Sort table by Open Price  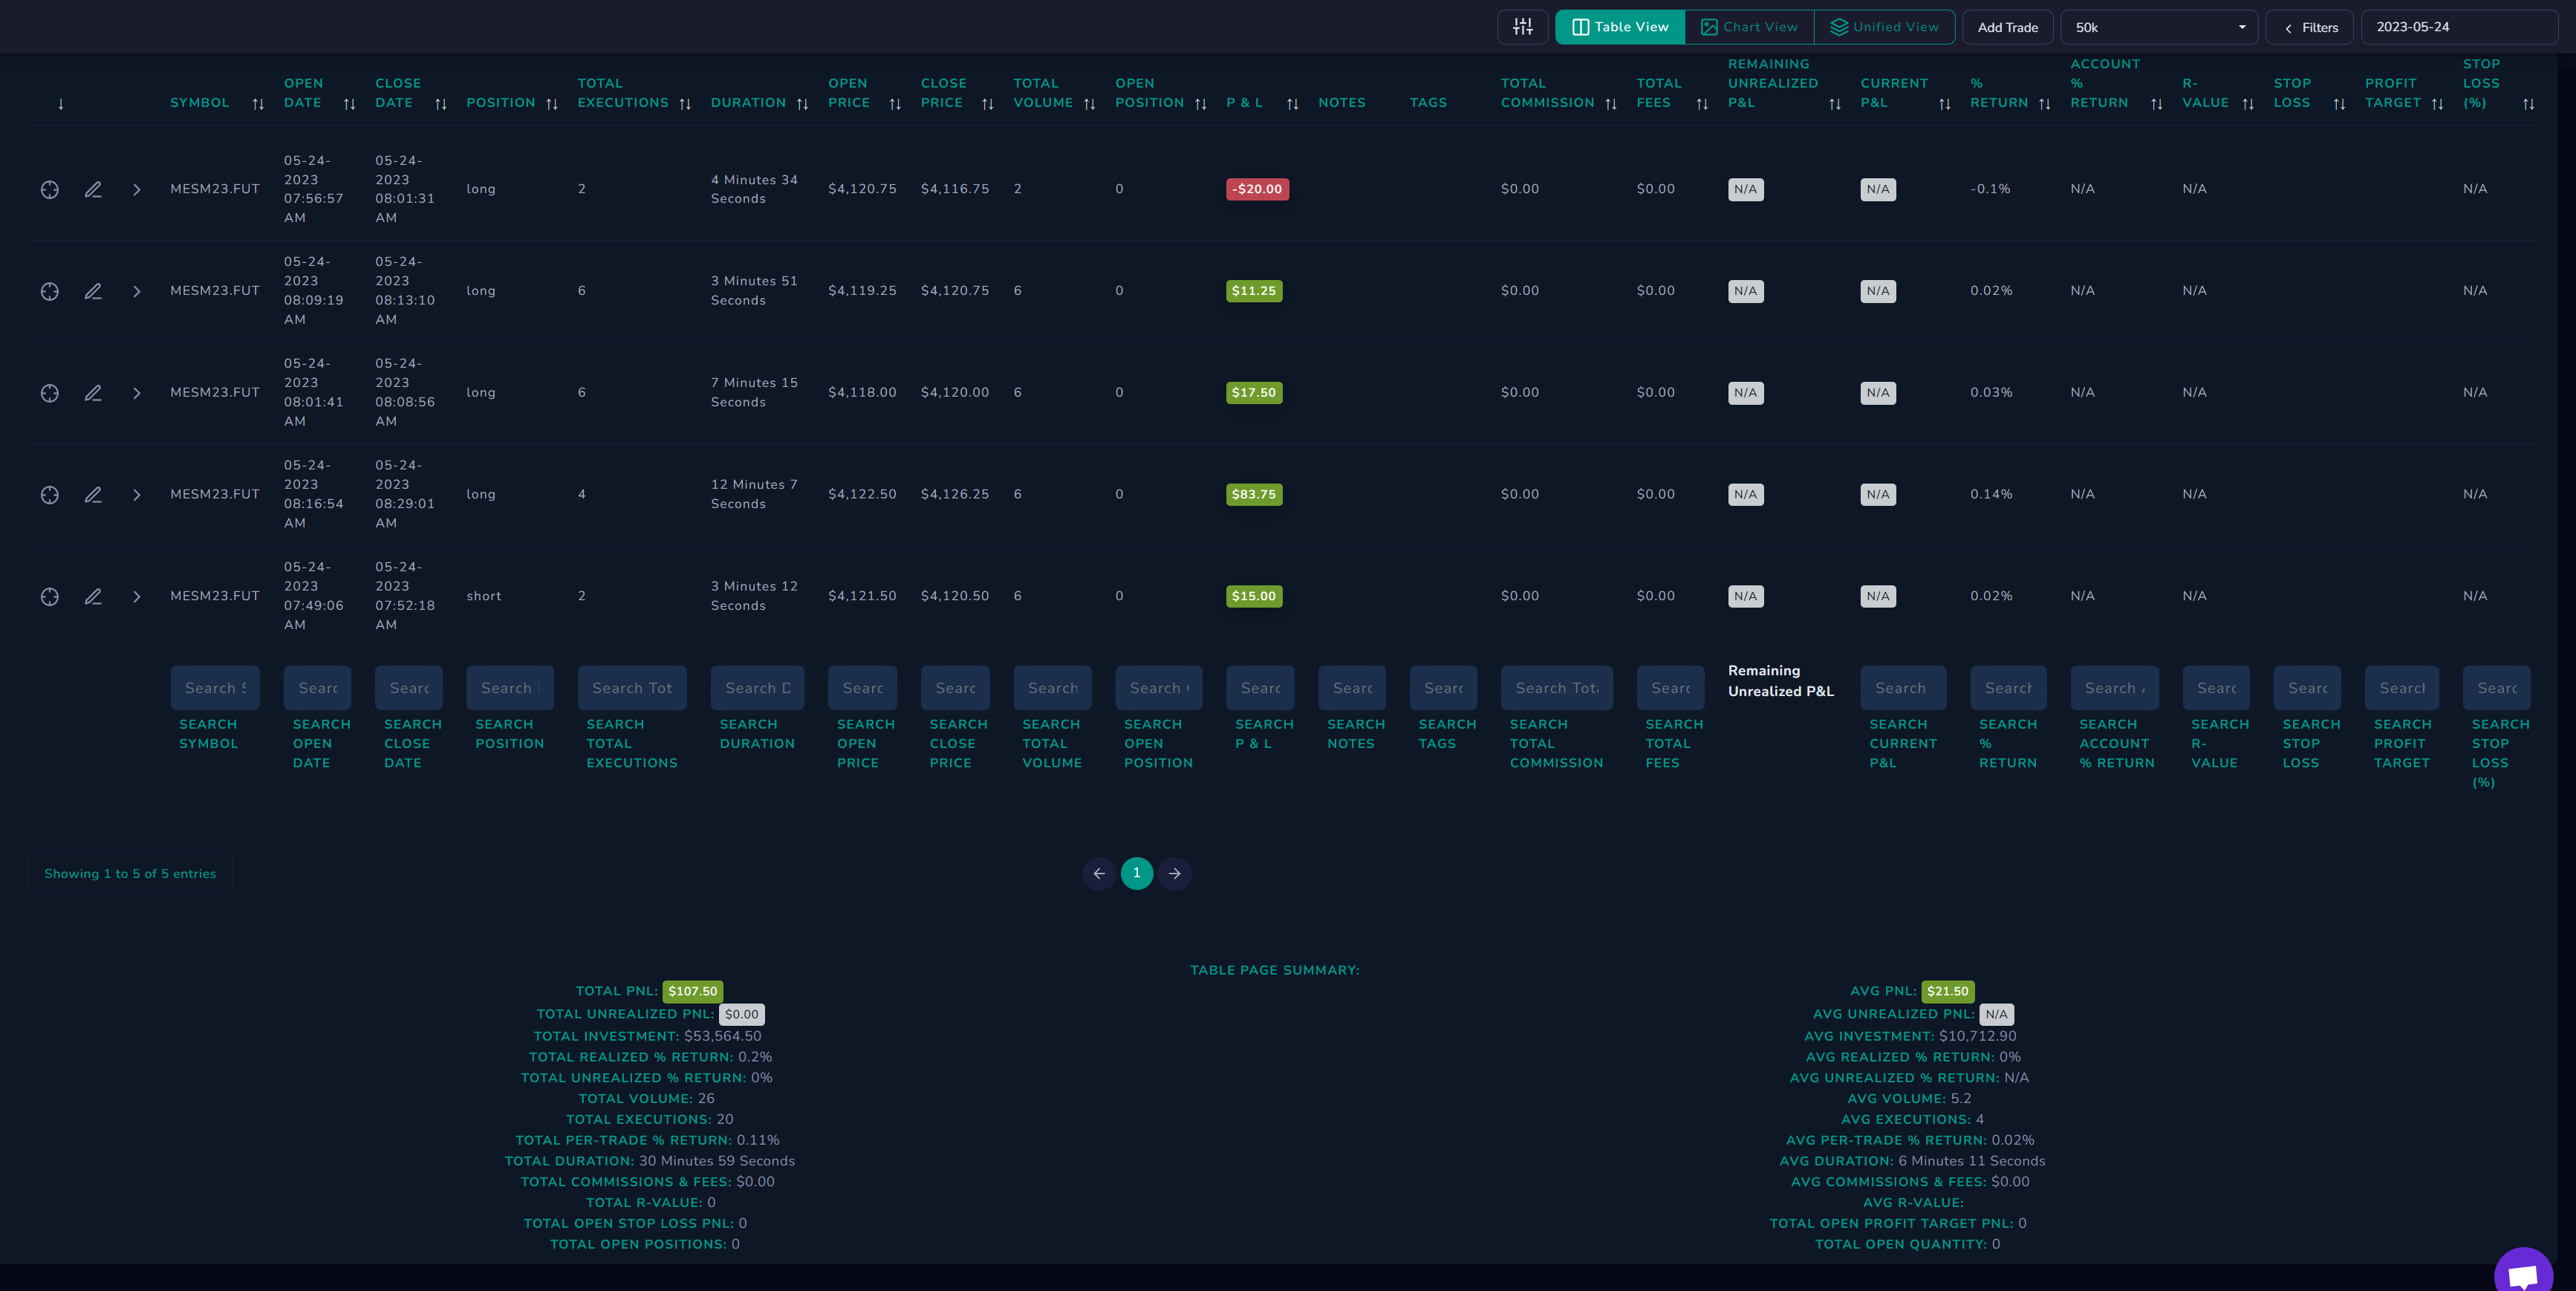click(x=895, y=104)
